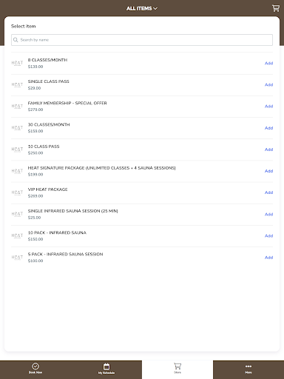This screenshot has height=379, width=284.
Task: Add the 30 Classes/Month item
Action: click(268, 128)
